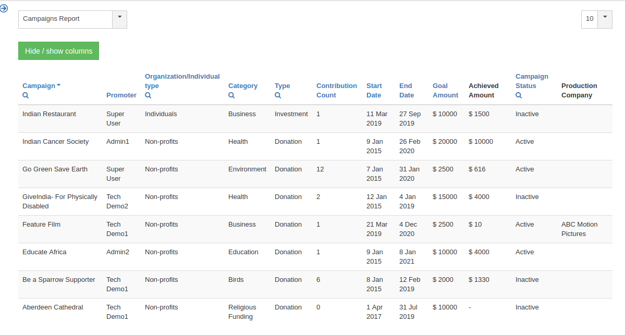The image size is (625, 335).
Task: Click search icon under Type header
Action: (x=278, y=95)
